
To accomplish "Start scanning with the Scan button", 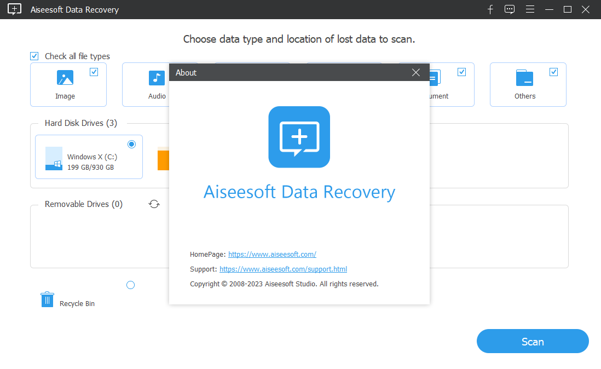I will pos(533,341).
